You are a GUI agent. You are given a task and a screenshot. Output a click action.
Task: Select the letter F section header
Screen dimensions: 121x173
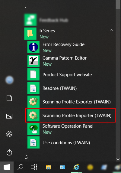(25, 8)
